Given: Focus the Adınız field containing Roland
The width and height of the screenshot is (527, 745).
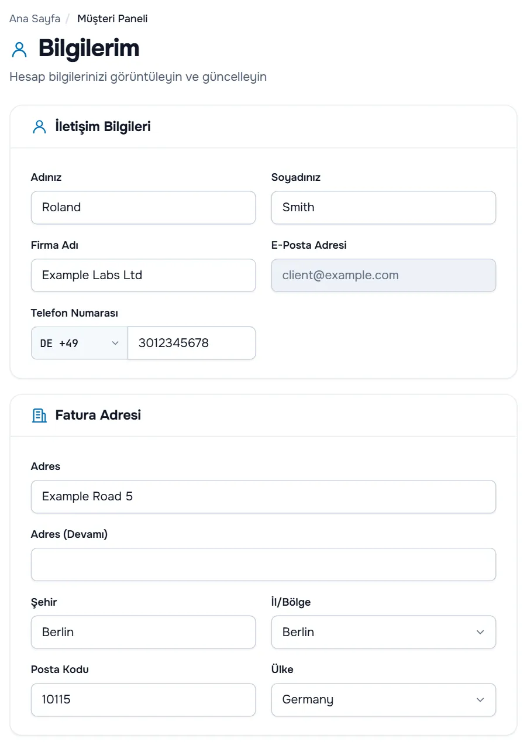Looking at the screenshot, I should pos(143,208).
